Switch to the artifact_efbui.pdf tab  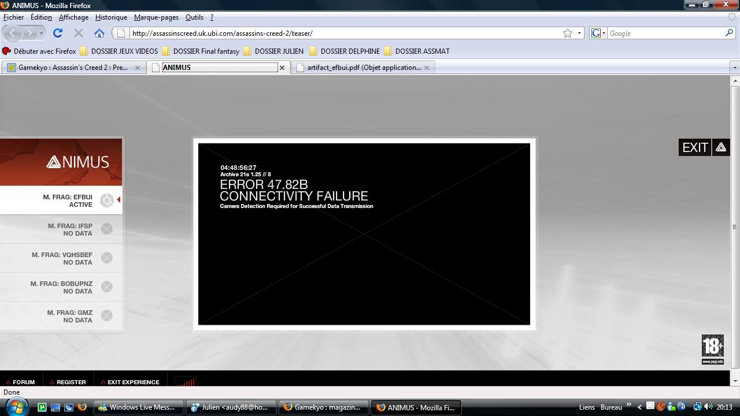point(364,68)
